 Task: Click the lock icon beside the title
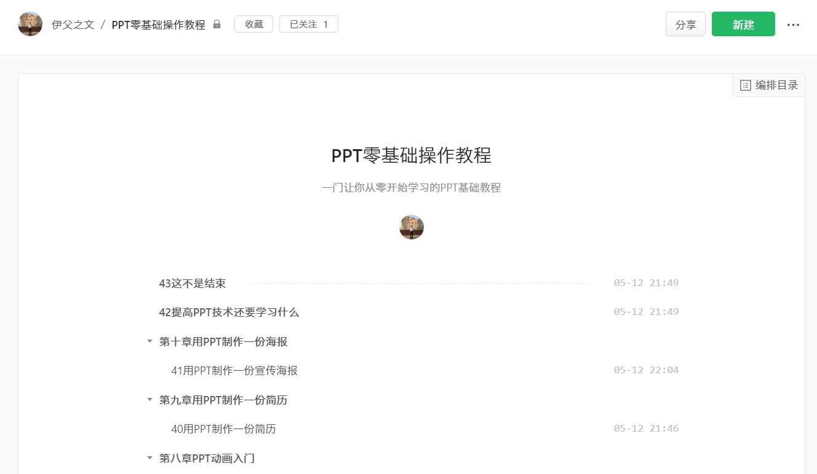tap(217, 25)
